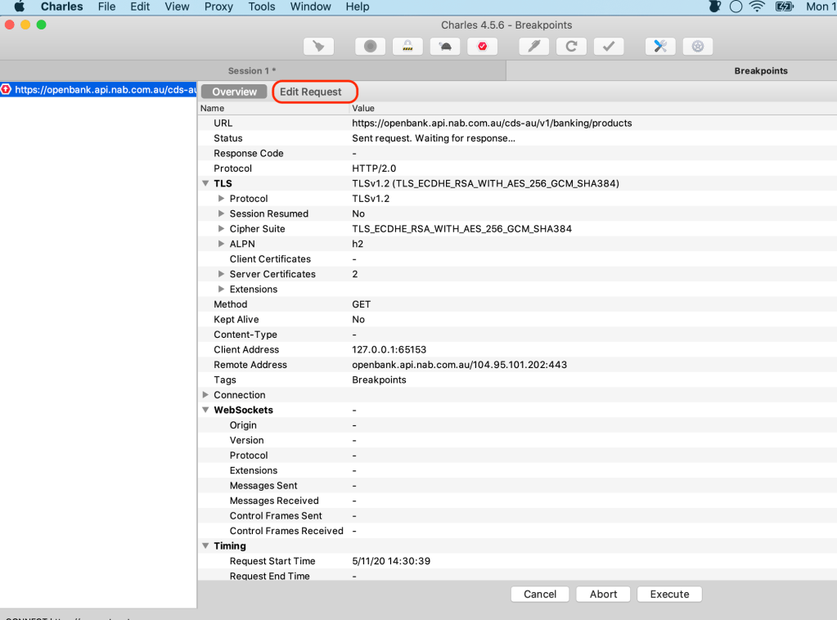Toggle throttling turtle icon
The image size is (837, 620).
click(444, 47)
